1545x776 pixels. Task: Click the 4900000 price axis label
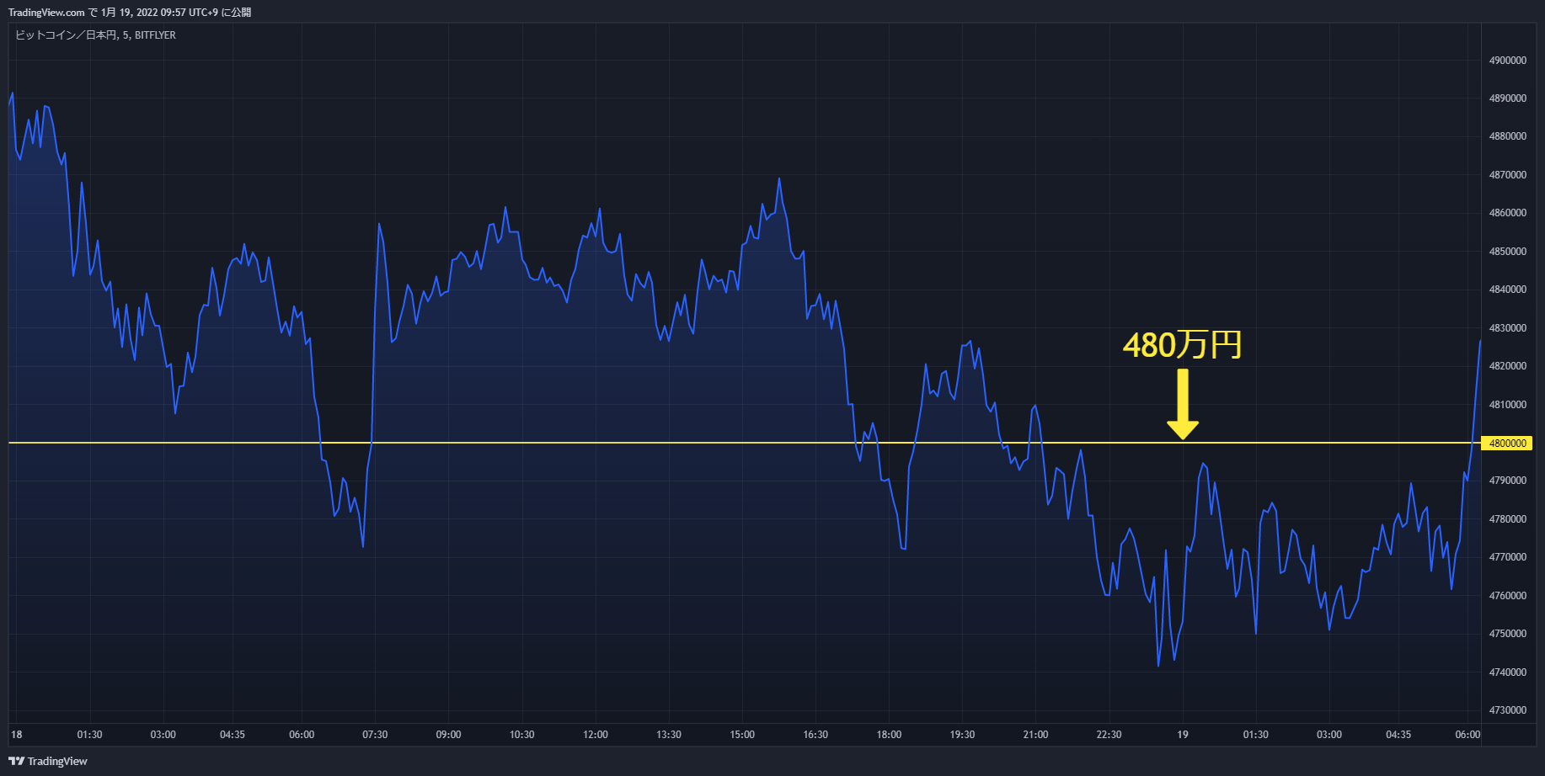pos(1507,61)
